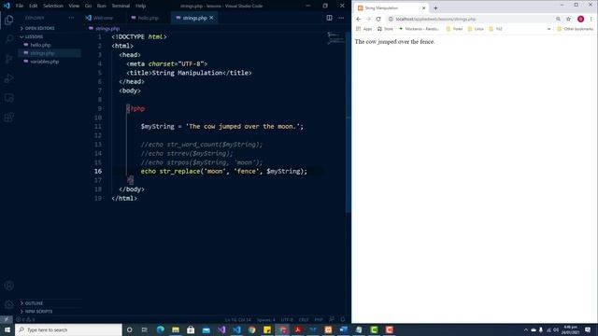Switch to the Welcome editor tab

point(103,18)
